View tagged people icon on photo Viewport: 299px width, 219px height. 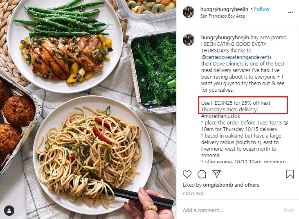point(9,210)
